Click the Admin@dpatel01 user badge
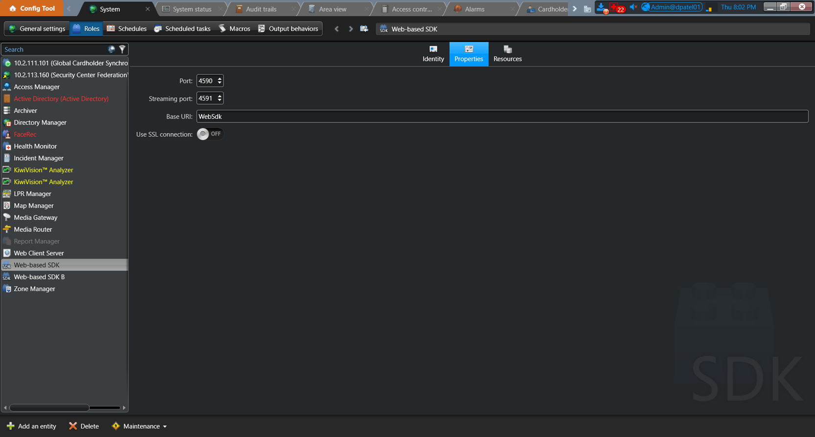This screenshot has width=815, height=437. [672, 7]
